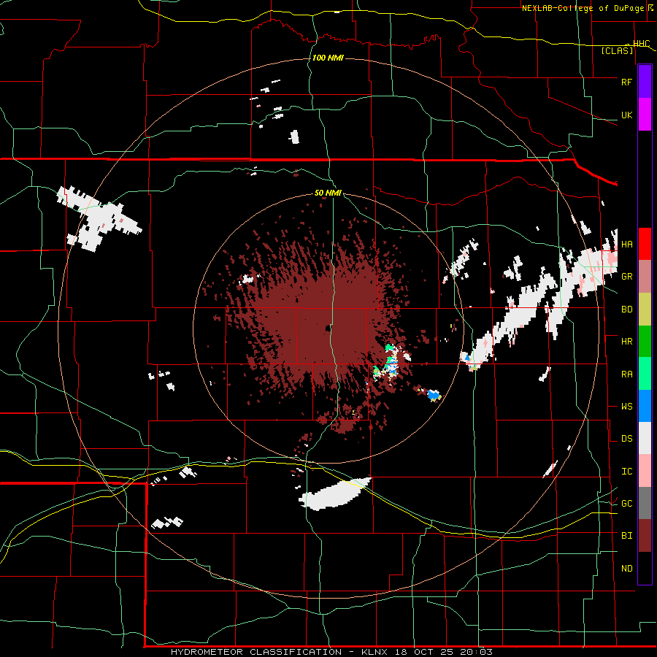Pick the light green RA legend swatch

point(645,374)
